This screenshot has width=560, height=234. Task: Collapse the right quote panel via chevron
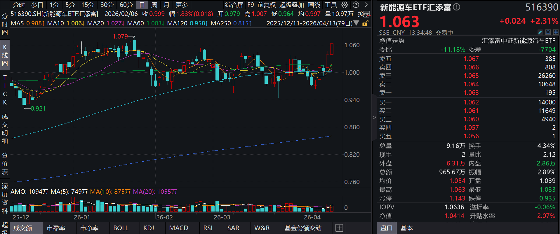[x=374, y=117]
